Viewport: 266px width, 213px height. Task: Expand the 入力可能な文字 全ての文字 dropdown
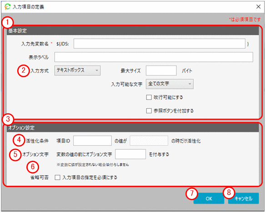tap(170, 84)
